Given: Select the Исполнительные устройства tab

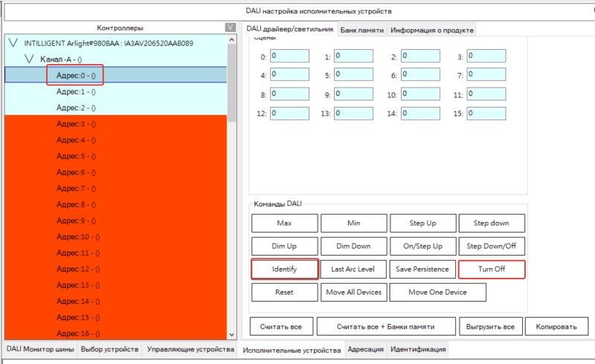Looking at the screenshot, I should (292, 350).
